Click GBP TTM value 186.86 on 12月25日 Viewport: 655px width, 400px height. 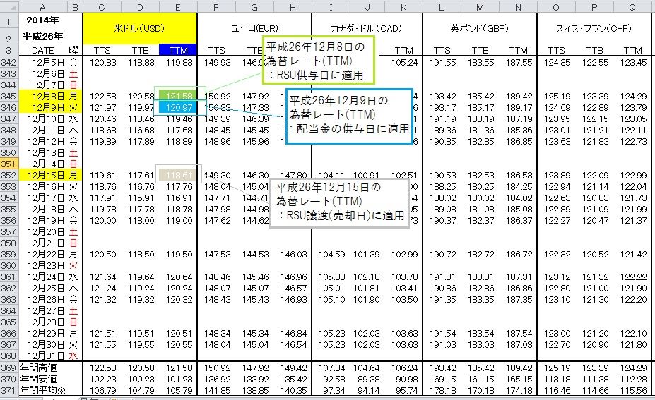[519, 288]
